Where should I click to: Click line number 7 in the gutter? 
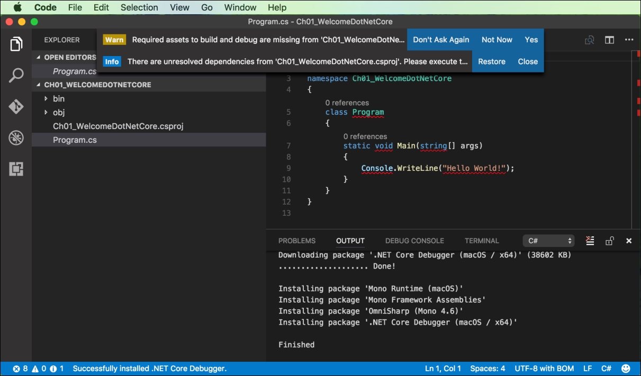click(x=288, y=145)
